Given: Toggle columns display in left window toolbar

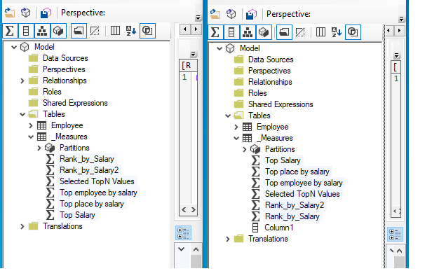Looking at the screenshot, I should [26, 31].
